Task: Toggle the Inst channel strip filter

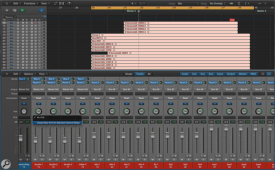Action: pyautogui.click(x=194, y=74)
